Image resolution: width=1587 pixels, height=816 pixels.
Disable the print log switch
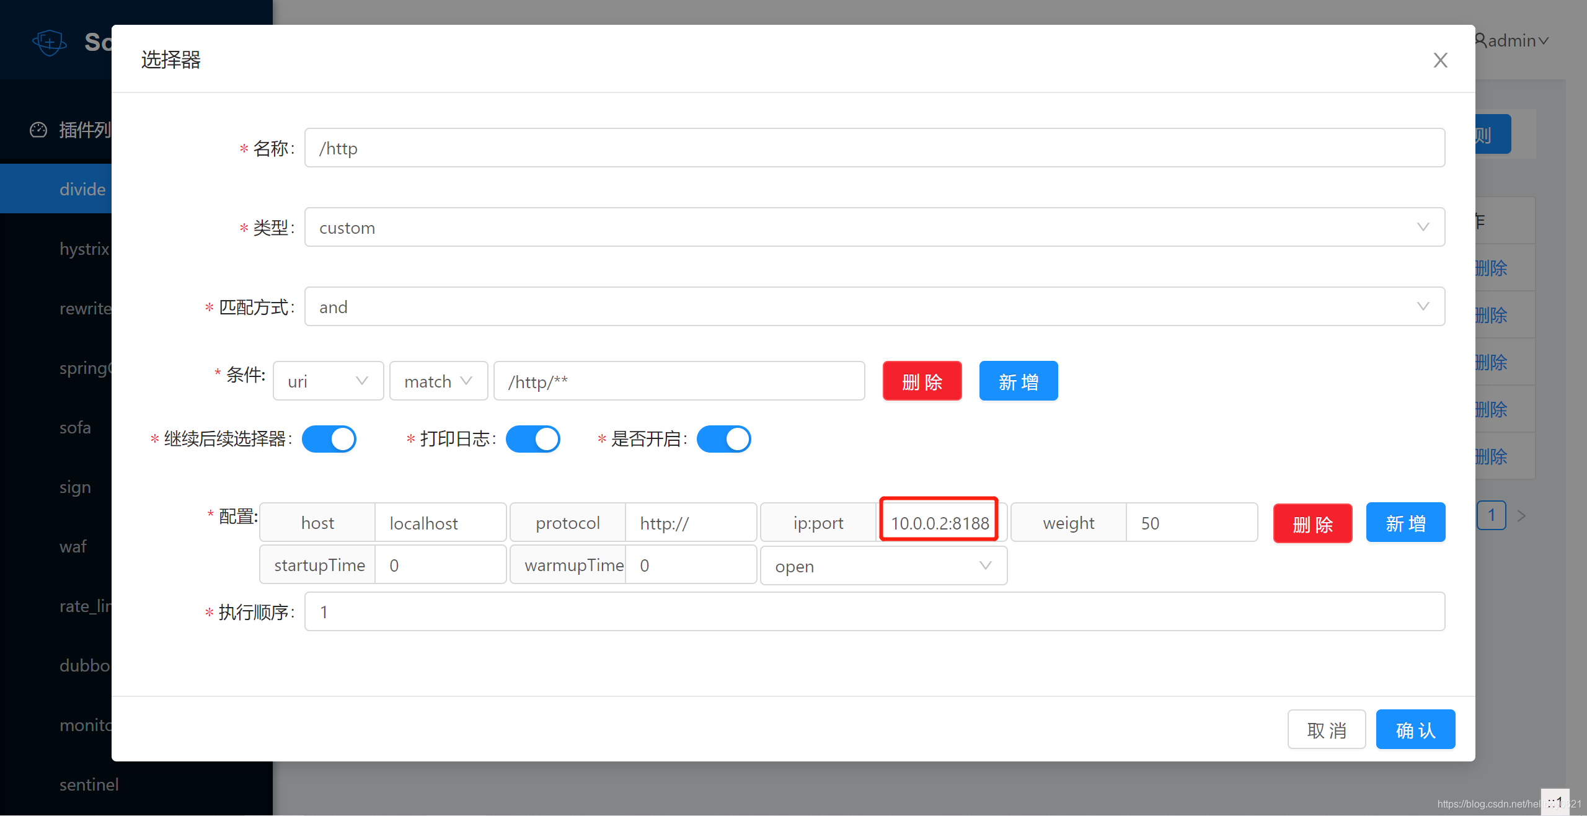tap(533, 439)
